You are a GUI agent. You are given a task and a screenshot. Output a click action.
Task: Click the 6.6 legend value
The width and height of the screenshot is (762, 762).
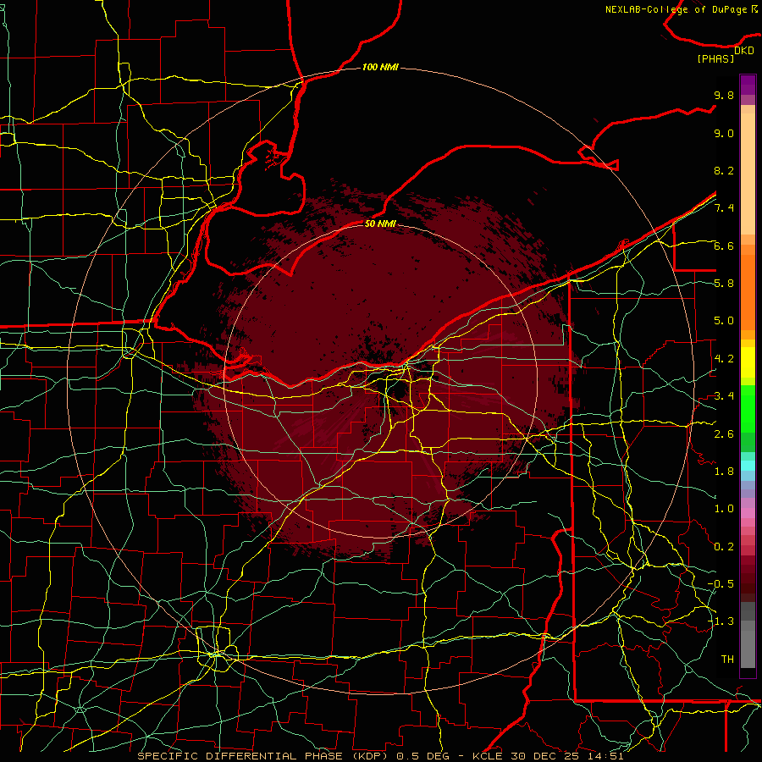[724, 246]
